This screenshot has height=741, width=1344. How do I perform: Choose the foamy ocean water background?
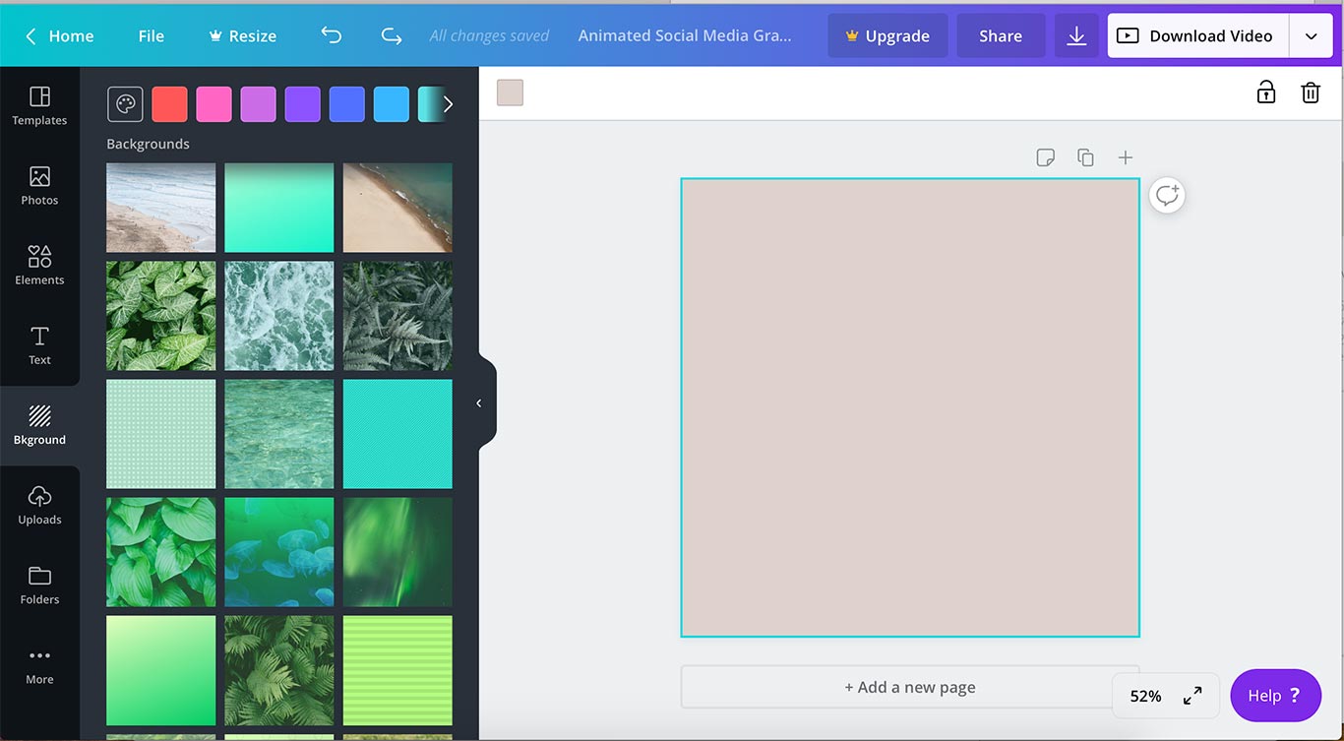coord(279,316)
